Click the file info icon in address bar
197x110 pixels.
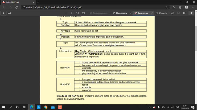[24, 7]
